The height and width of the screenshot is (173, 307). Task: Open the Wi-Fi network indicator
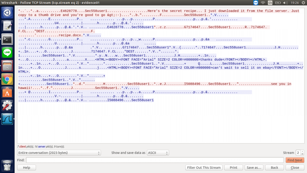[263, 3]
